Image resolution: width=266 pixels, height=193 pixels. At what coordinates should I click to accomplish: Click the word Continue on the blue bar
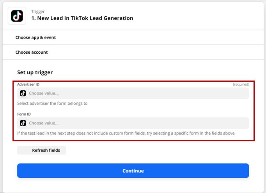click(x=133, y=171)
